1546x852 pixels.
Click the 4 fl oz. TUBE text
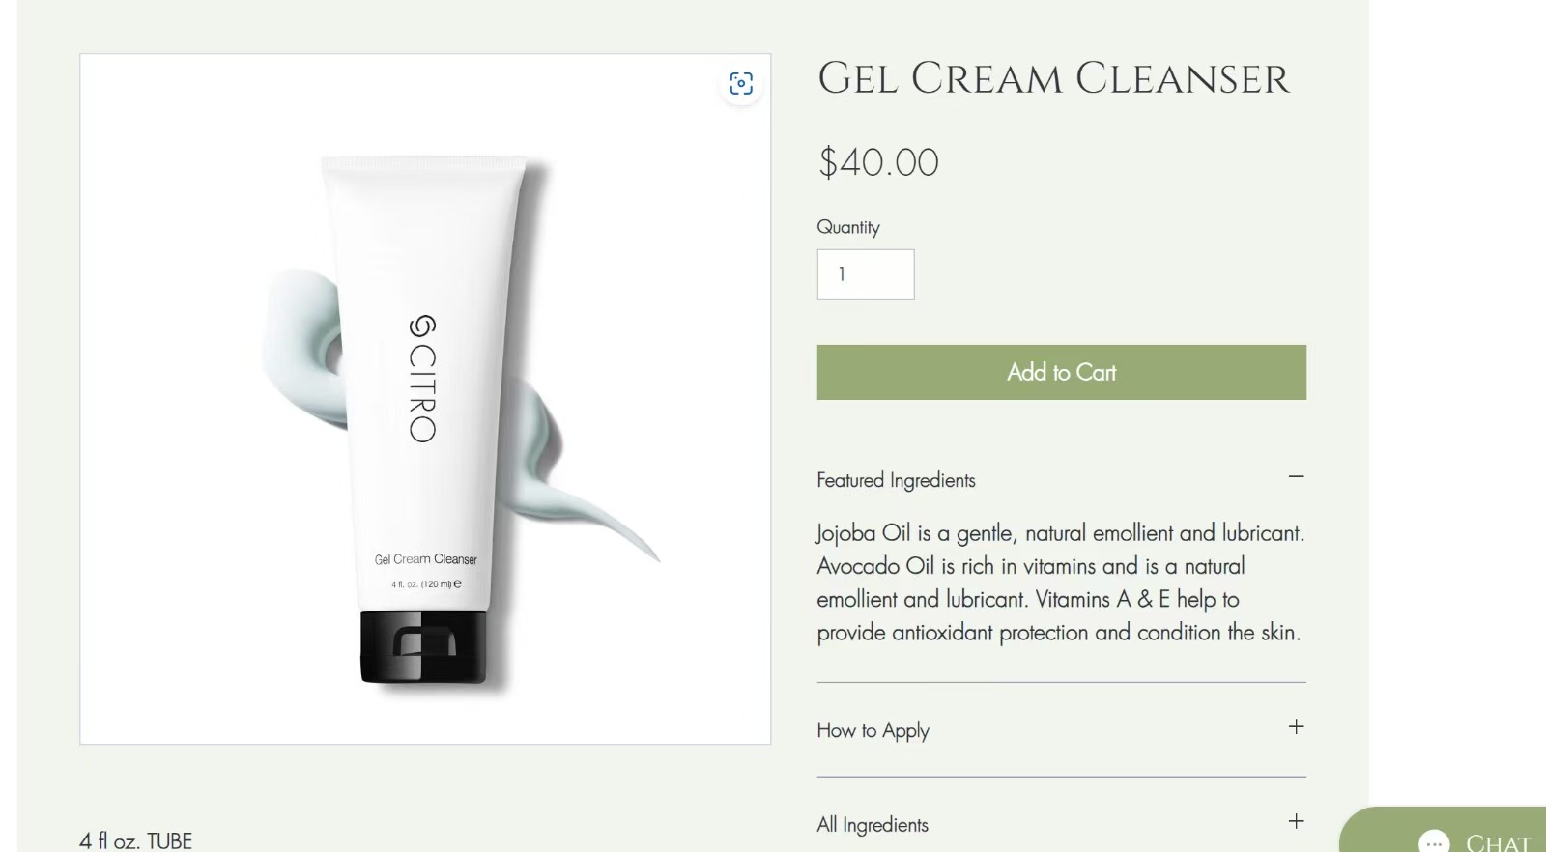[x=136, y=840]
